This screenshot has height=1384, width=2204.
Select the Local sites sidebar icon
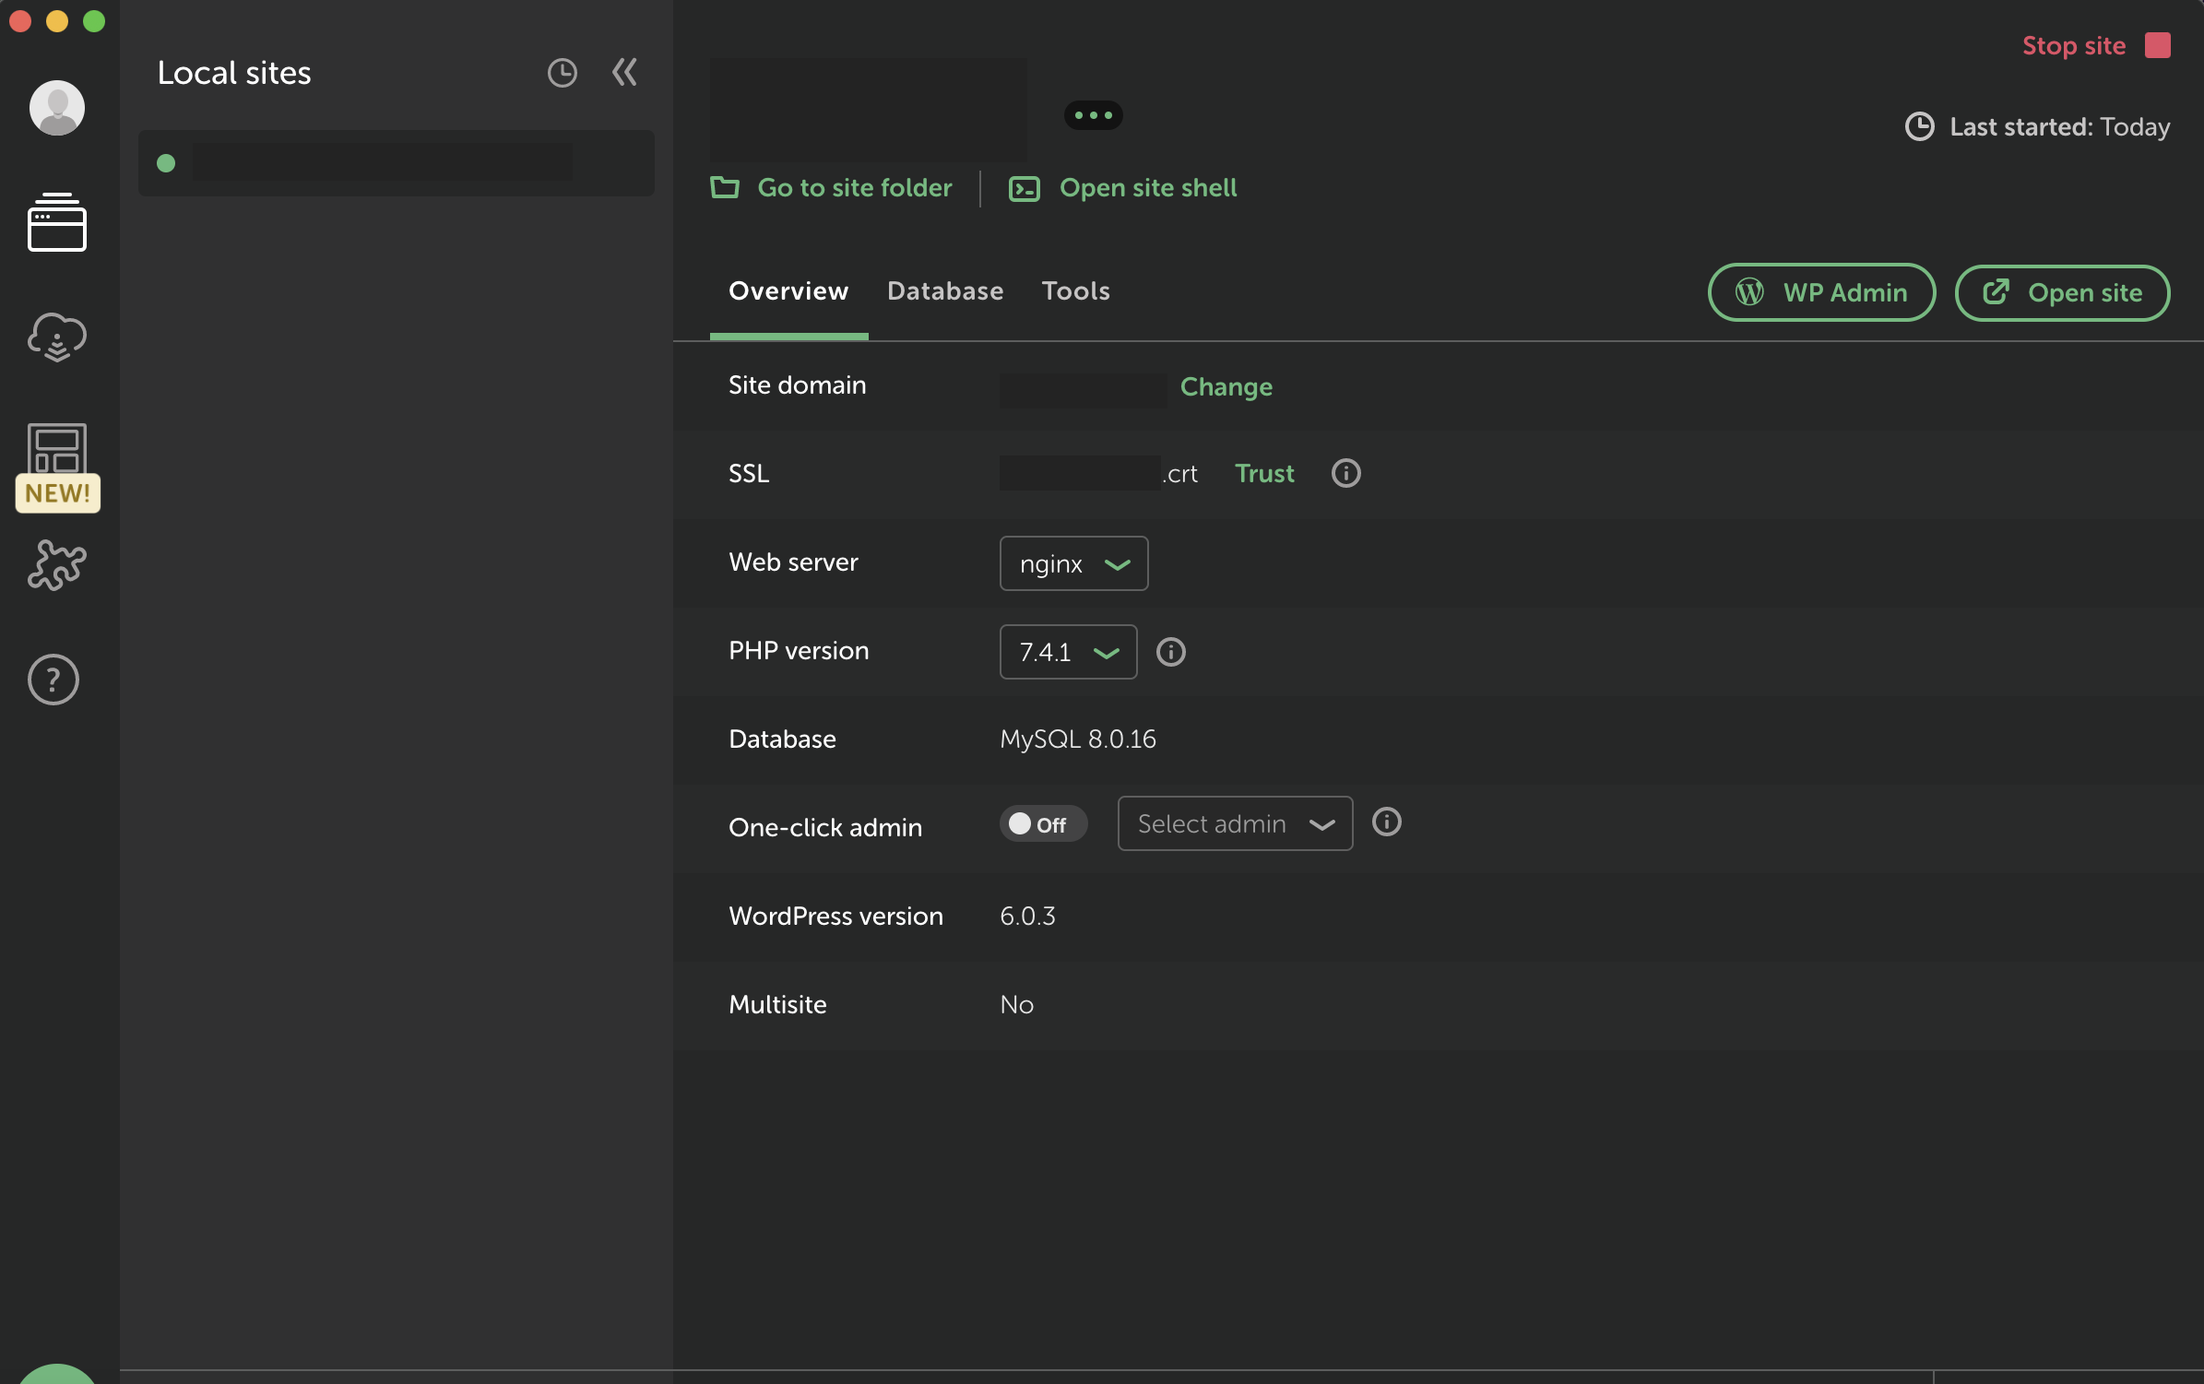(57, 222)
